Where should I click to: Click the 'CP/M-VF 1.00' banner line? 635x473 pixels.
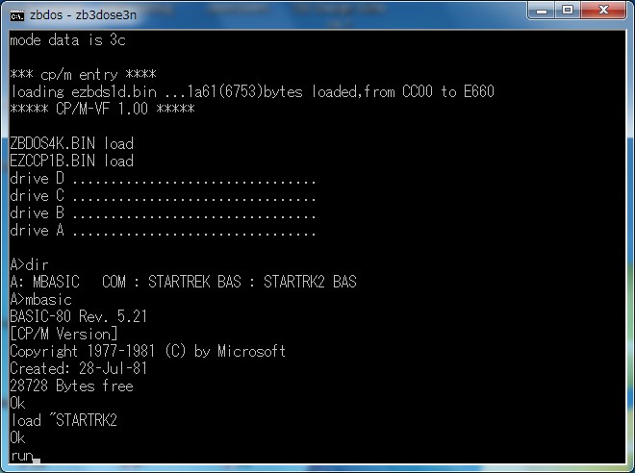click(x=102, y=109)
